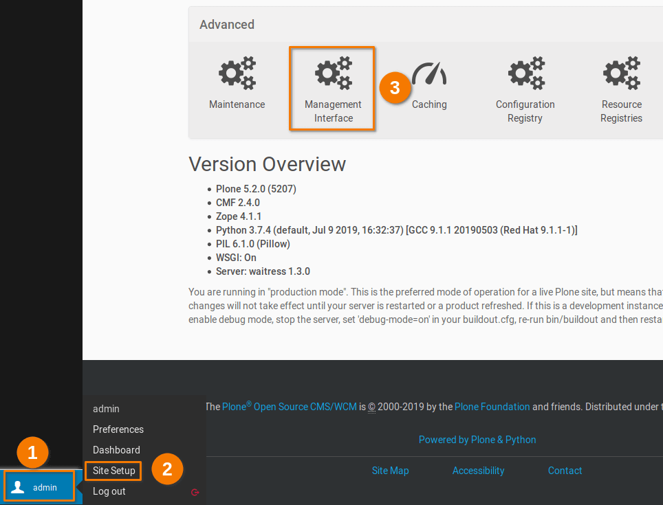Click the Advanced section heading
This screenshot has width=663, height=505.
(227, 25)
